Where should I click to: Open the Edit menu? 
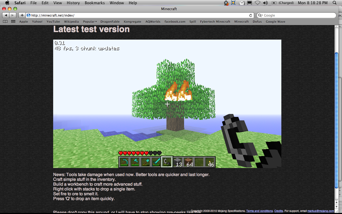(x=45, y=3)
